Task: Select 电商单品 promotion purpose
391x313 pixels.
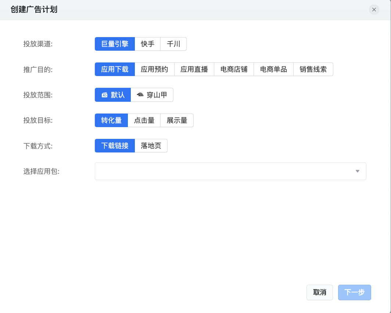Action: [273, 69]
